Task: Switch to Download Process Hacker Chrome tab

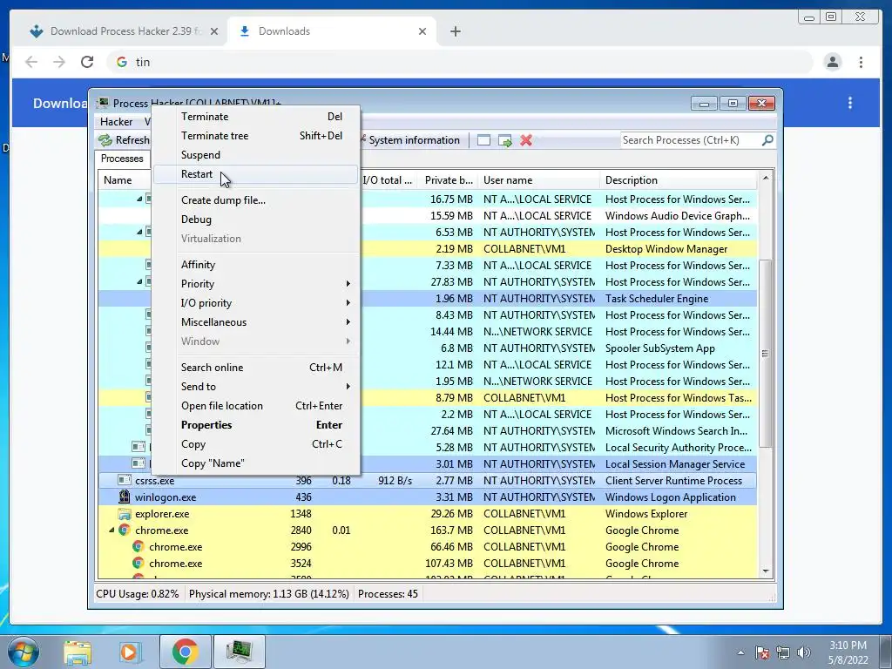Action: pos(124,31)
